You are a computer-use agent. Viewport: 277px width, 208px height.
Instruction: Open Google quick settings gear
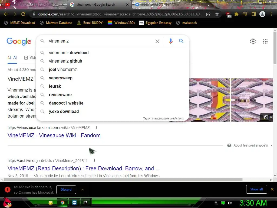coord(253,41)
